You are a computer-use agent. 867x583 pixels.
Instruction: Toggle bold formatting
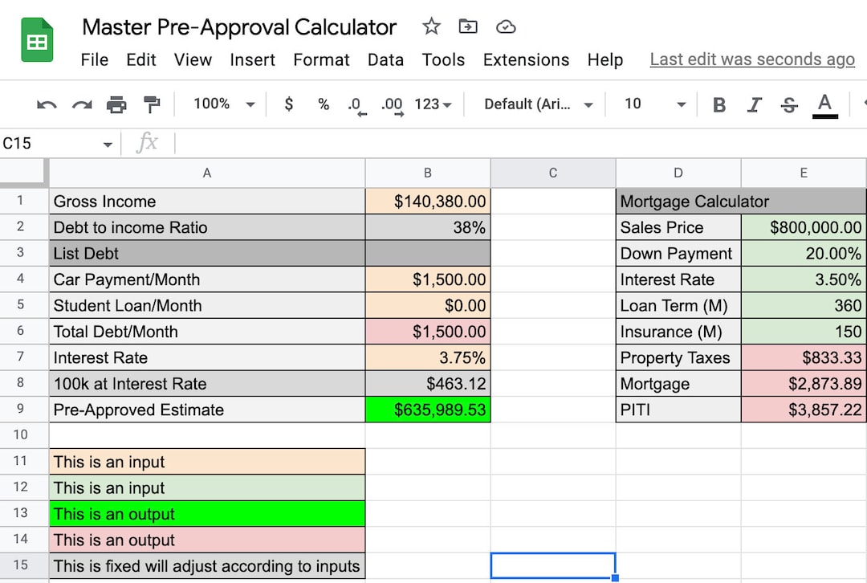coord(718,104)
